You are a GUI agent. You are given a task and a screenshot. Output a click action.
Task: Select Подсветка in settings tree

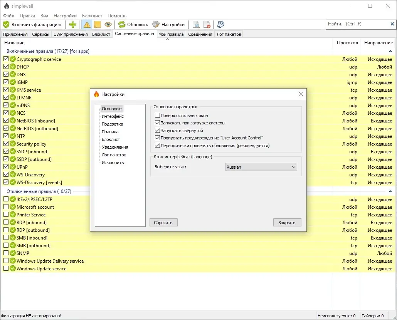[x=113, y=124]
